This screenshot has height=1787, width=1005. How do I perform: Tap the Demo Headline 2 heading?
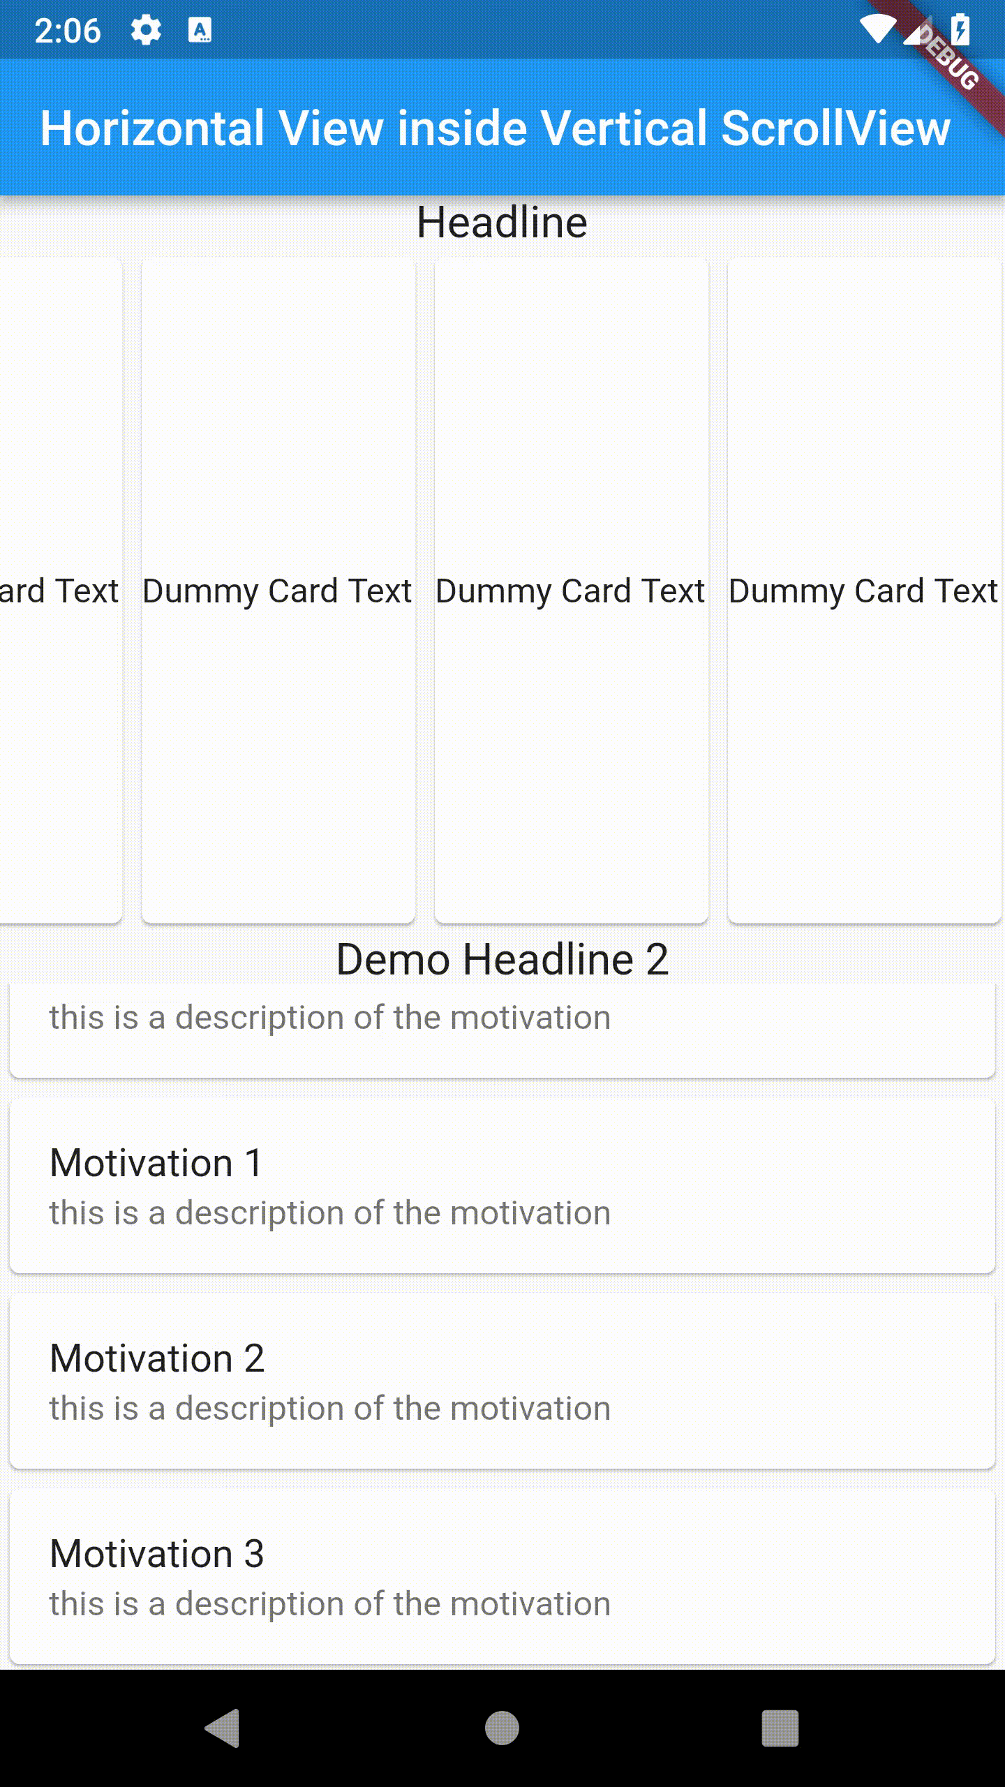pyautogui.click(x=502, y=959)
